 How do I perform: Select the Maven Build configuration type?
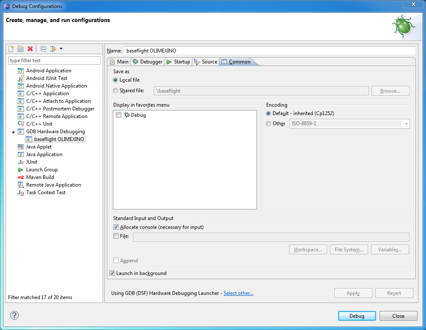tap(40, 177)
